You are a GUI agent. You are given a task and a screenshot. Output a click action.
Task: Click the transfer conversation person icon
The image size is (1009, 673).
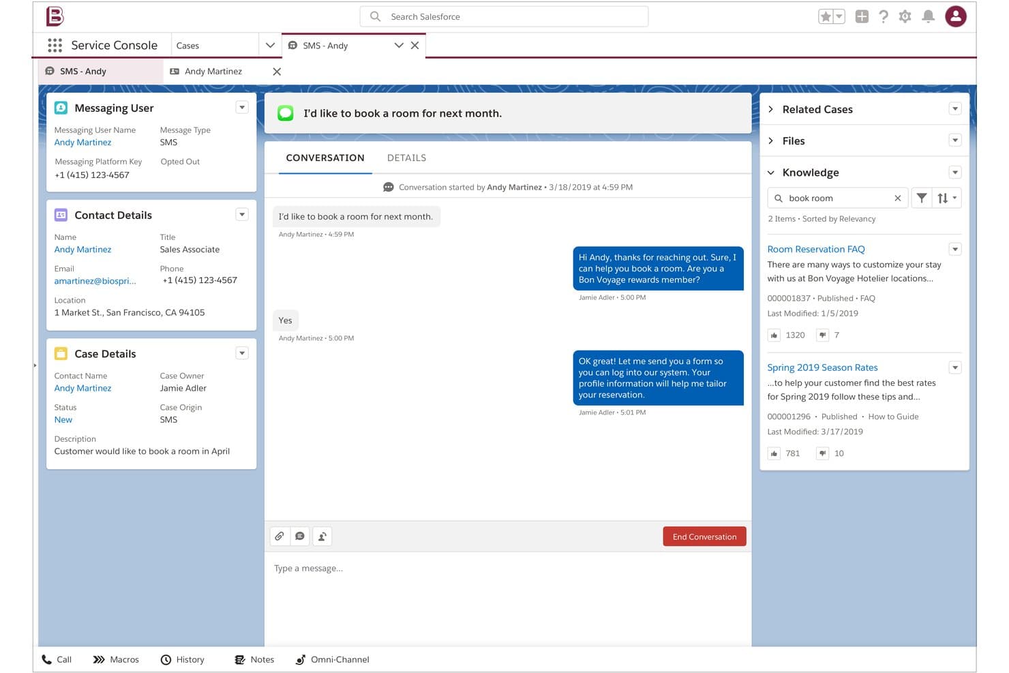coord(322,536)
